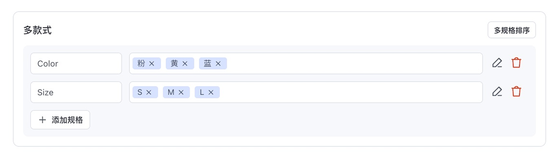Remove the 粉 color tag
The height and width of the screenshot is (158, 560).
pyautogui.click(x=152, y=64)
